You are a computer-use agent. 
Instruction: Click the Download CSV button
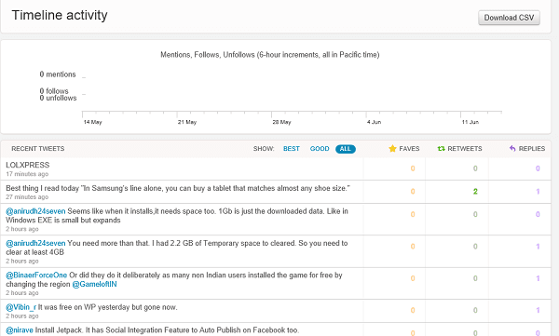tap(509, 18)
